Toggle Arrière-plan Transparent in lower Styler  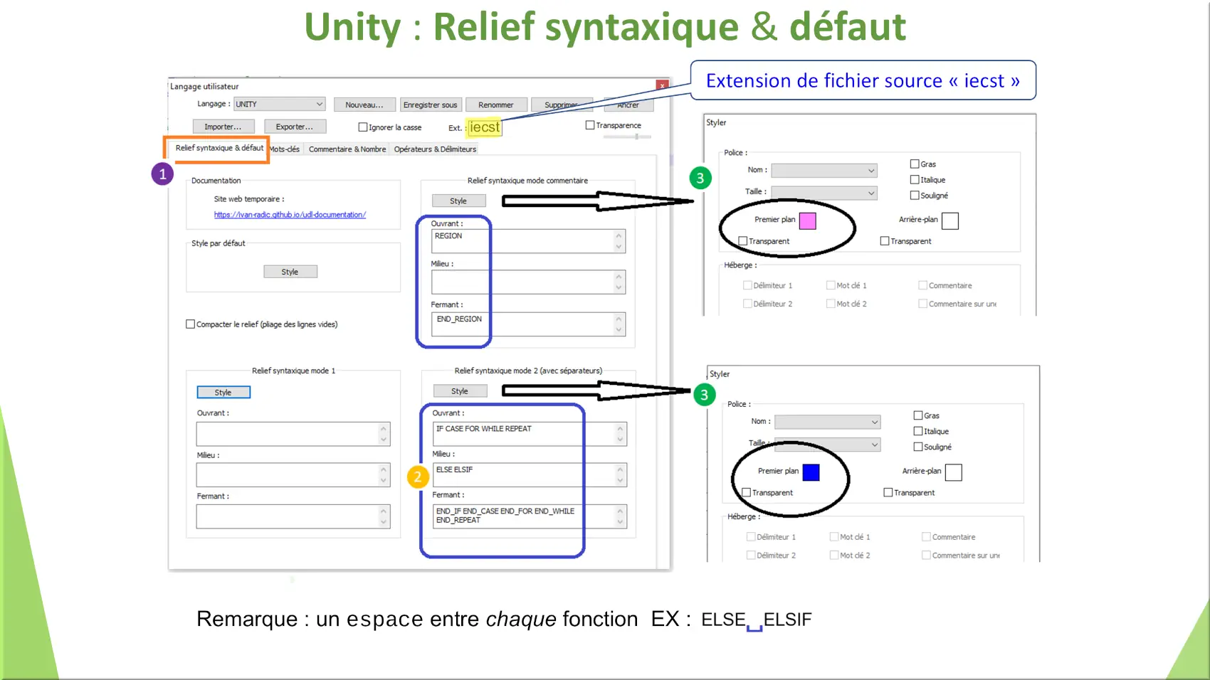888,492
